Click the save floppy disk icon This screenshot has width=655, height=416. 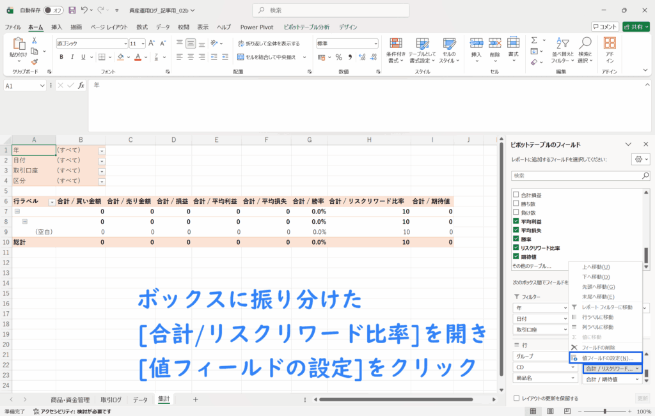pos(72,11)
